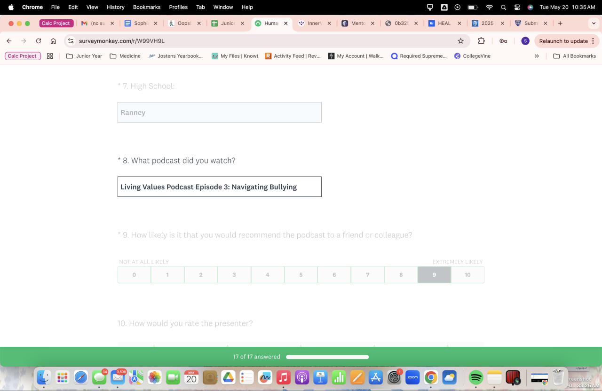Screen dimensions: 602x391
Task: Open the Bookmarks menu
Action: click(x=147, y=7)
